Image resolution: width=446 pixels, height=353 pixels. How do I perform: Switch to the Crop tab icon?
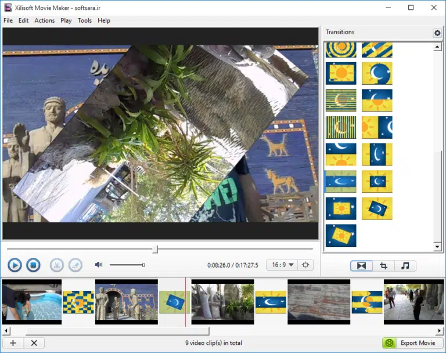point(383,266)
